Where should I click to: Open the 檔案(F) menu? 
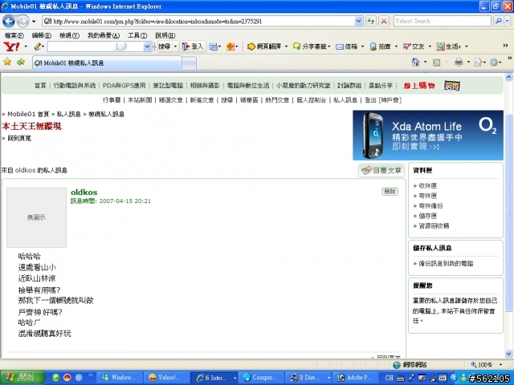[14, 35]
